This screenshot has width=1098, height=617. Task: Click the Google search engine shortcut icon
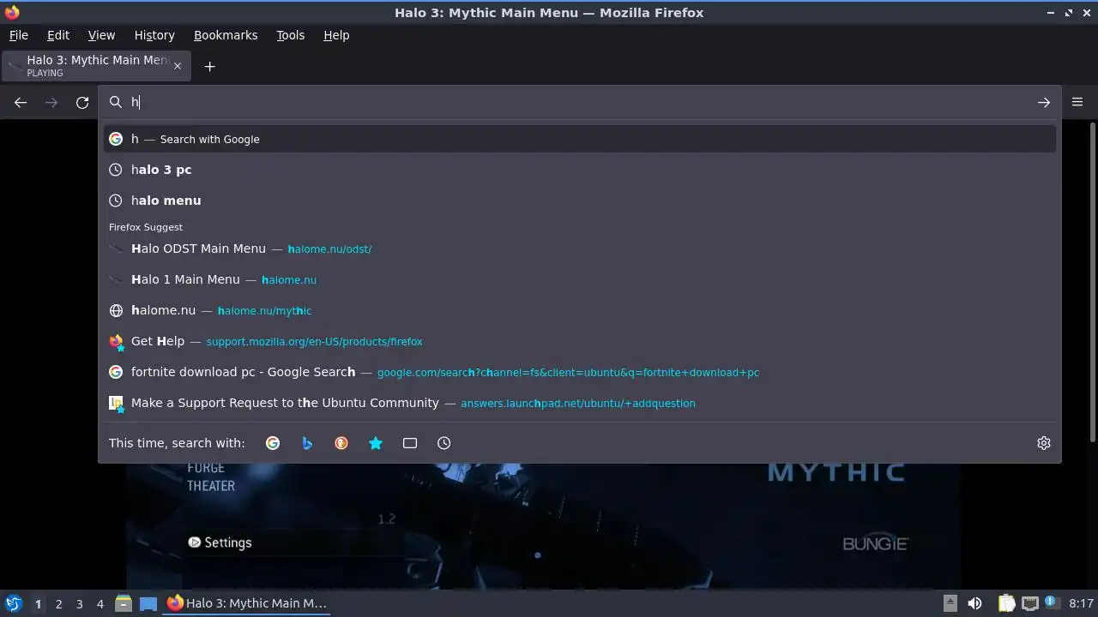point(273,443)
